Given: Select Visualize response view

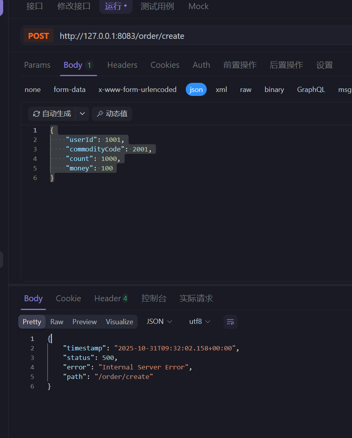Looking at the screenshot, I should (x=119, y=322).
